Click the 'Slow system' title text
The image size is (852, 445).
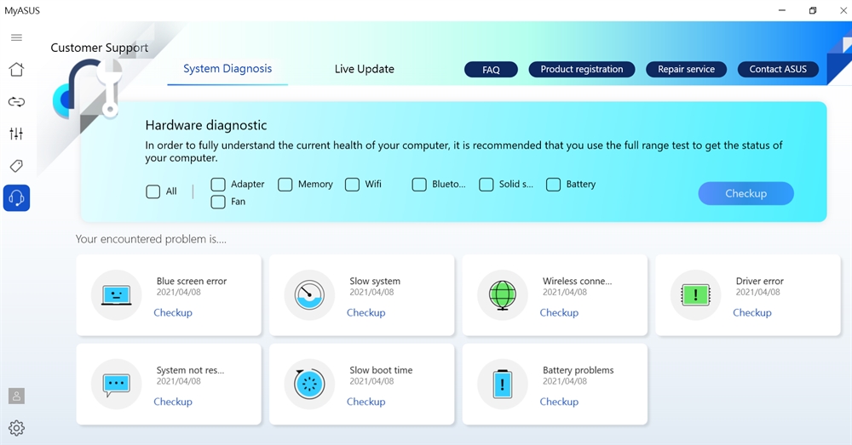[x=374, y=281]
